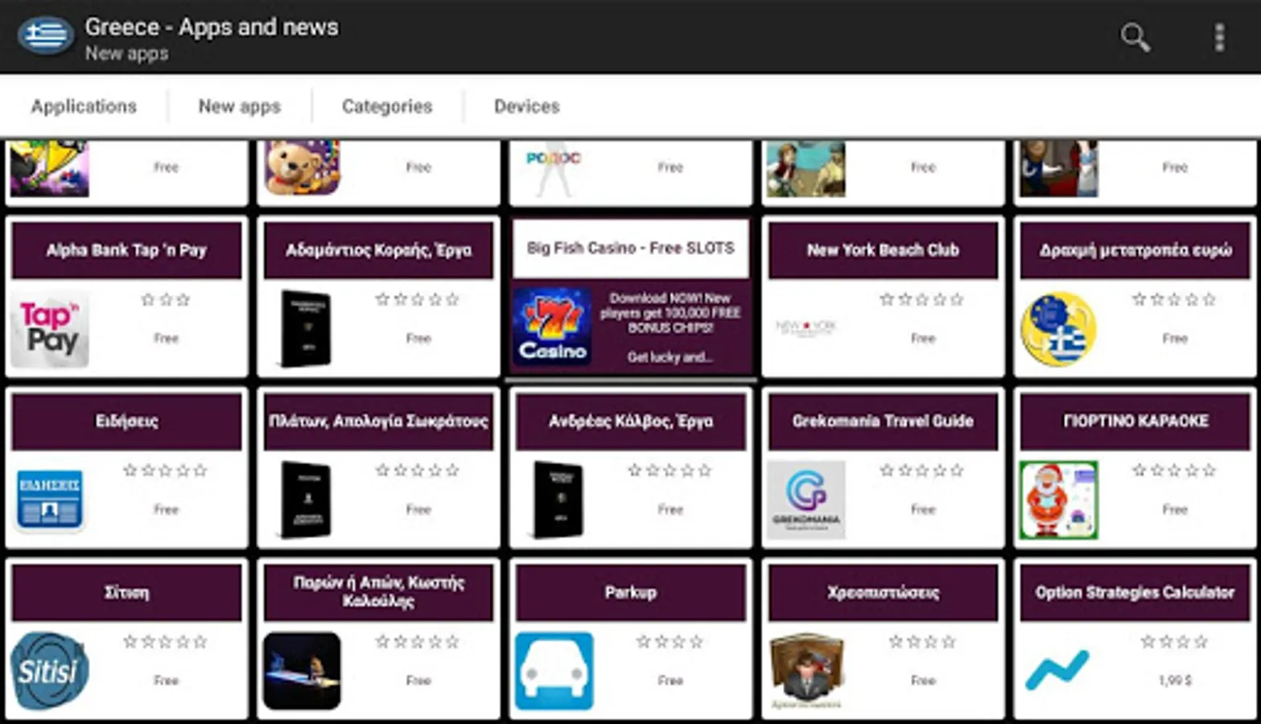The height and width of the screenshot is (724, 1261).
Task: Open Ανδρέας Κάλβος, Έργα title
Action: (630, 422)
